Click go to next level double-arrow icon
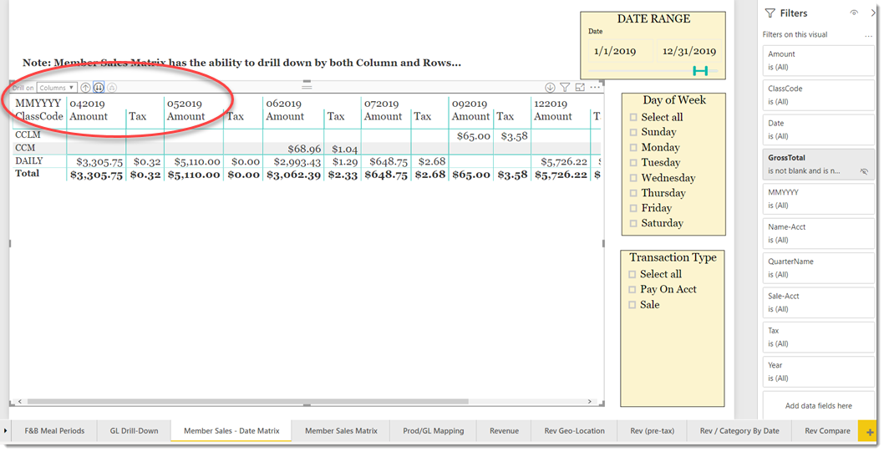Image resolution: width=884 pixels, height=452 pixels. (x=99, y=88)
